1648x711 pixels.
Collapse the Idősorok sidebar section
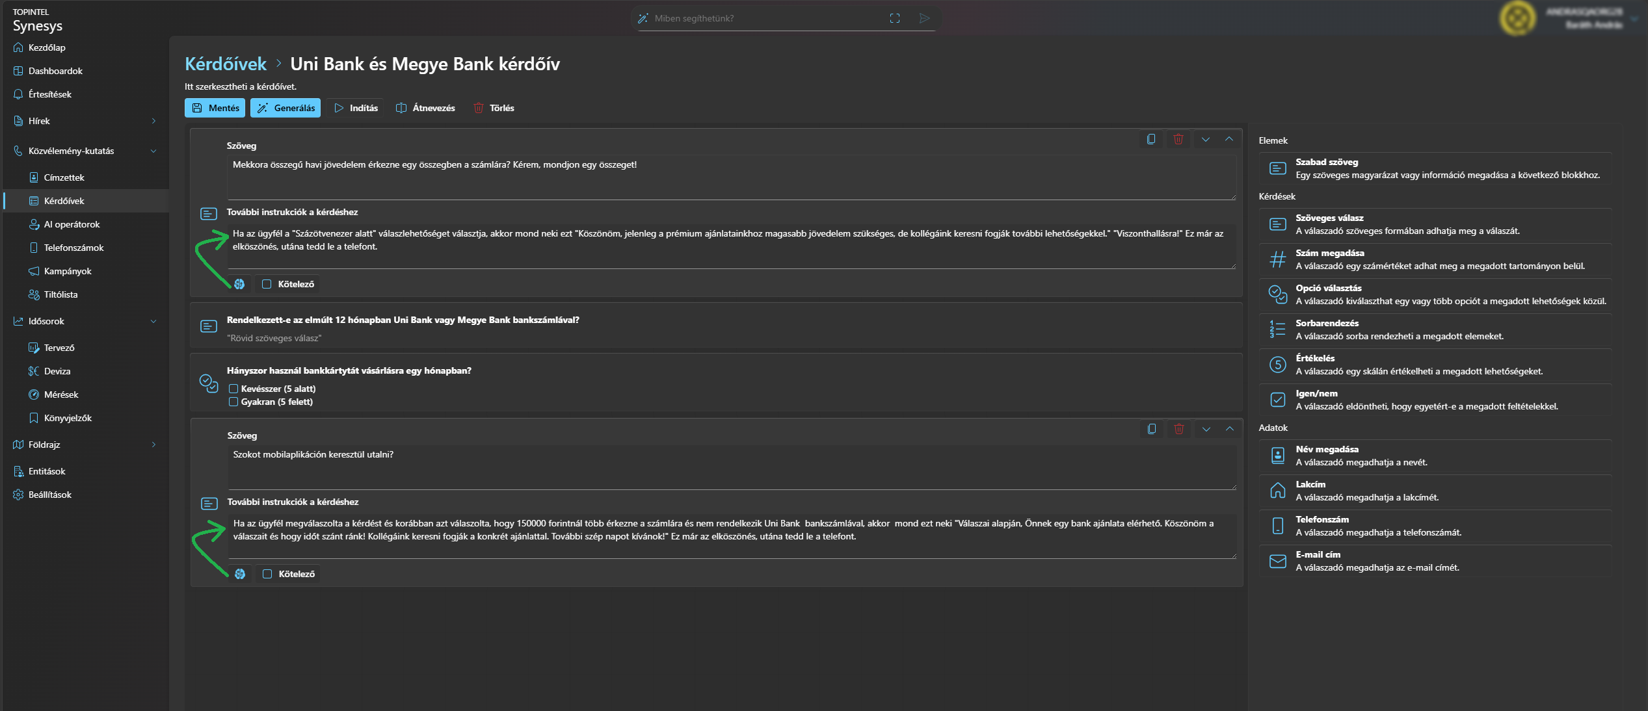(x=153, y=321)
